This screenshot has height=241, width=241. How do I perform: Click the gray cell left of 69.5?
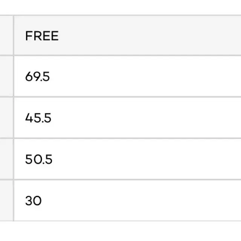6,76
